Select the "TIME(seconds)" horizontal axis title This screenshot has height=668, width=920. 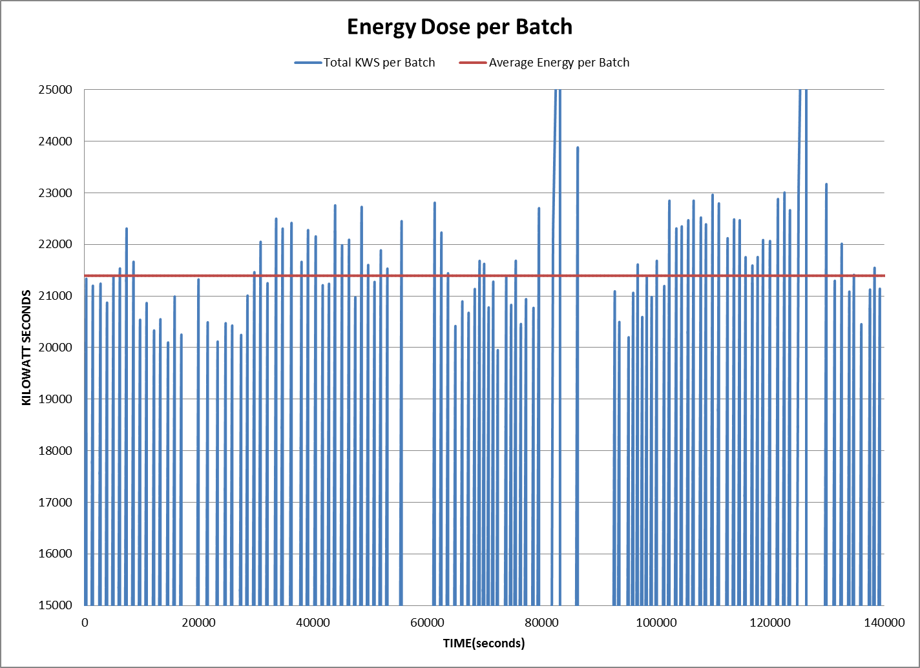pyautogui.click(x=484, y=643)
